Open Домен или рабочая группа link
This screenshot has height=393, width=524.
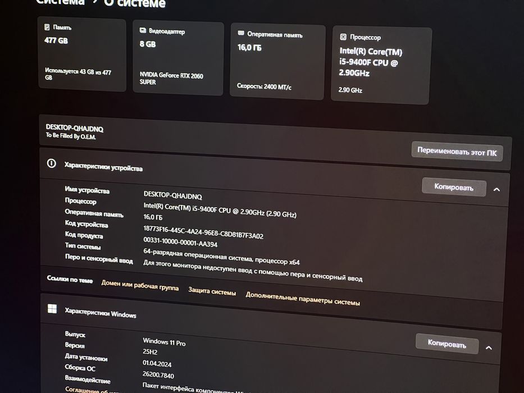click(140, 285)
